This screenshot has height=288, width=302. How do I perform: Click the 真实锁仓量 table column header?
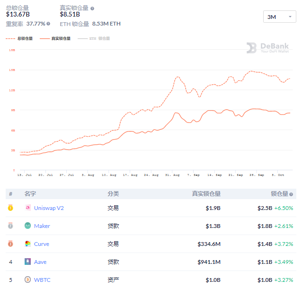click(x=206, y=194)
